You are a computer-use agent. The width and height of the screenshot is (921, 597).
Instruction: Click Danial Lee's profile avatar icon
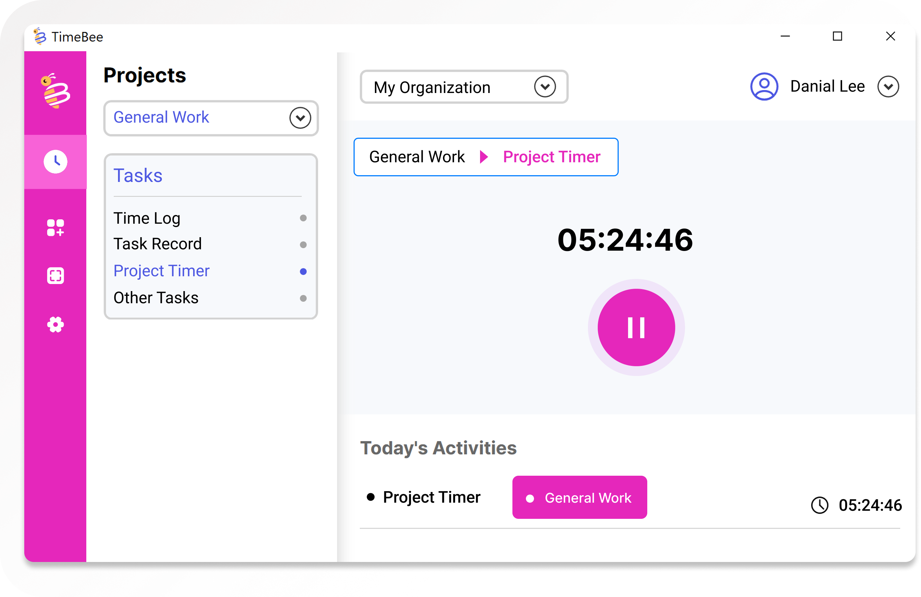click(x=764, y=87)
